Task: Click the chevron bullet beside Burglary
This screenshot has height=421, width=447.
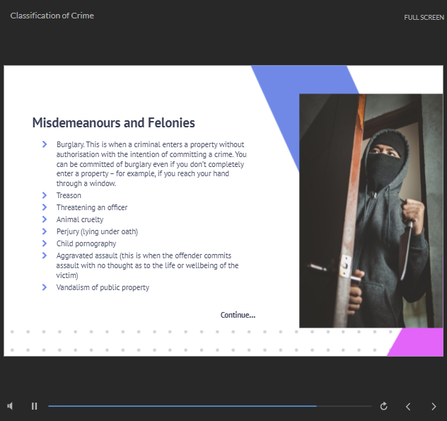Action: point(45,144)
